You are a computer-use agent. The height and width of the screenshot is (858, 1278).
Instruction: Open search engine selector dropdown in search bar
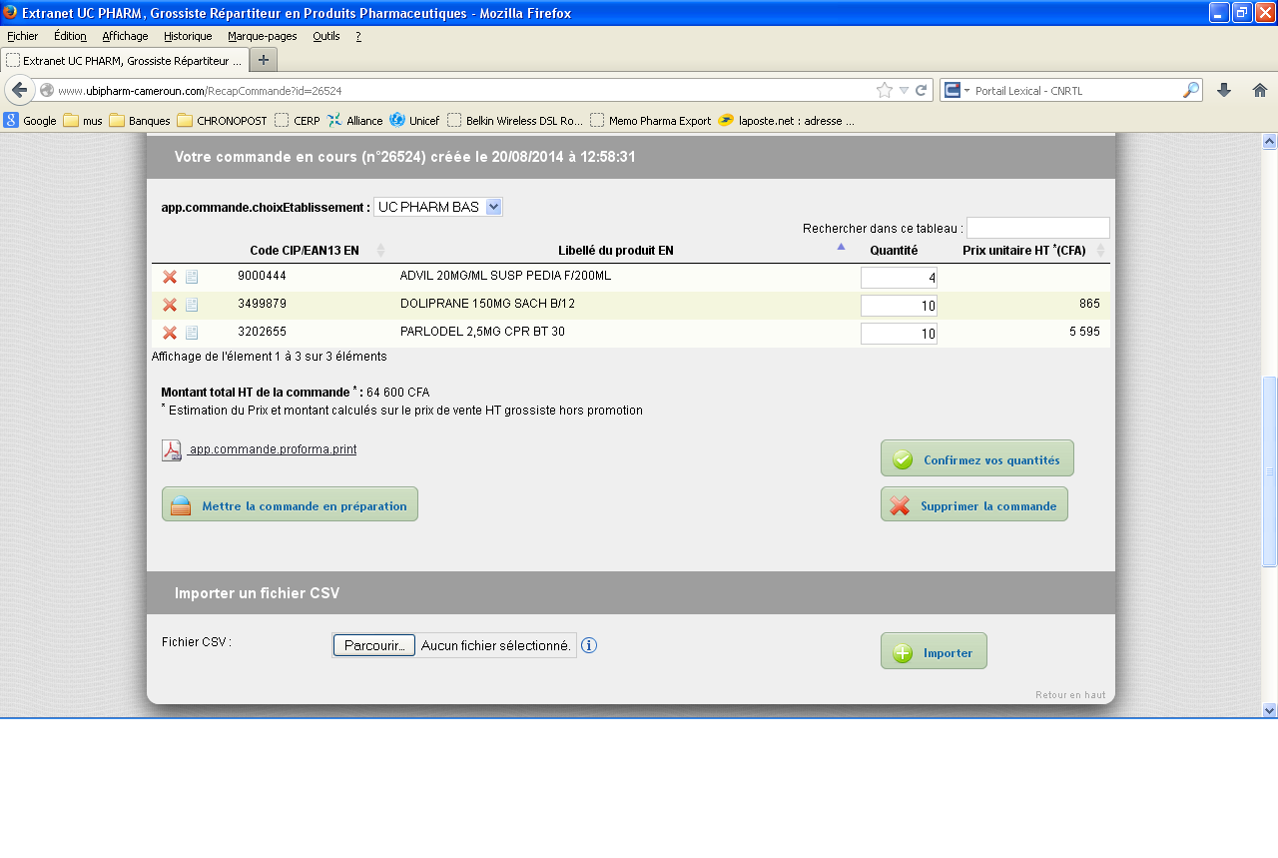[x=958, y=90]
